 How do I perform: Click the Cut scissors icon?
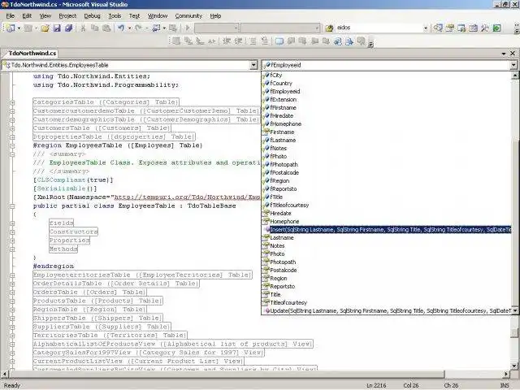[x=83, y=28]
